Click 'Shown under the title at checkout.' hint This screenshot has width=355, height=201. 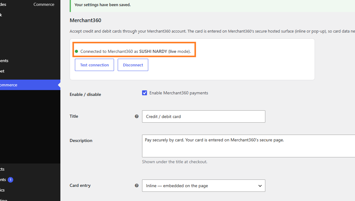174,162
